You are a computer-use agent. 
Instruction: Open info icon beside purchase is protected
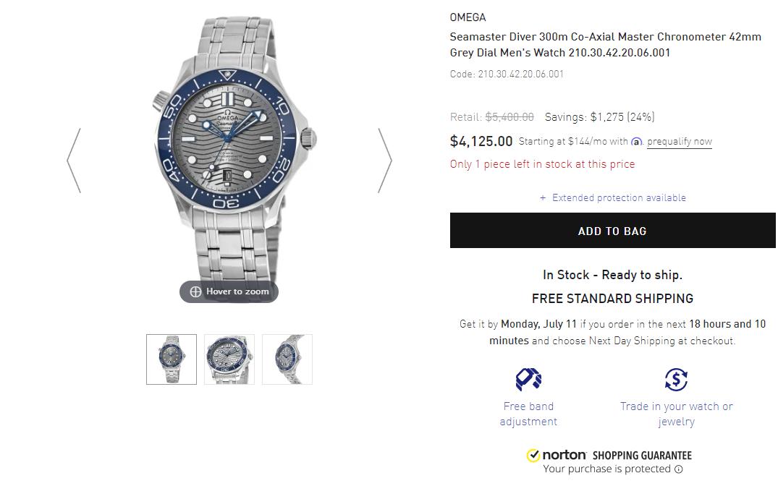click(679, 469)
